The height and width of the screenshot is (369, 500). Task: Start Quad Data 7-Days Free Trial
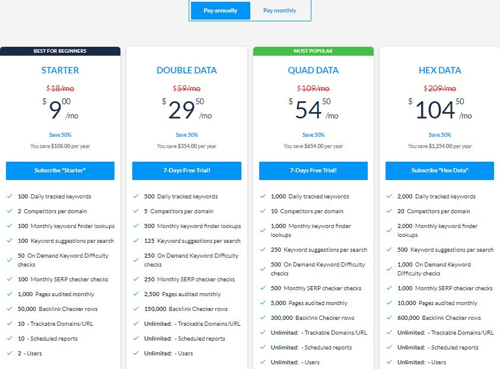coord(313,171)
